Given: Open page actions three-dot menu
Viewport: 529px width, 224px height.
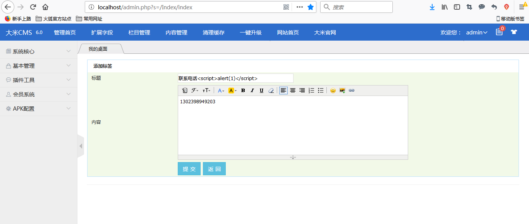Looking at the screenshot, I should click(300, 7).
